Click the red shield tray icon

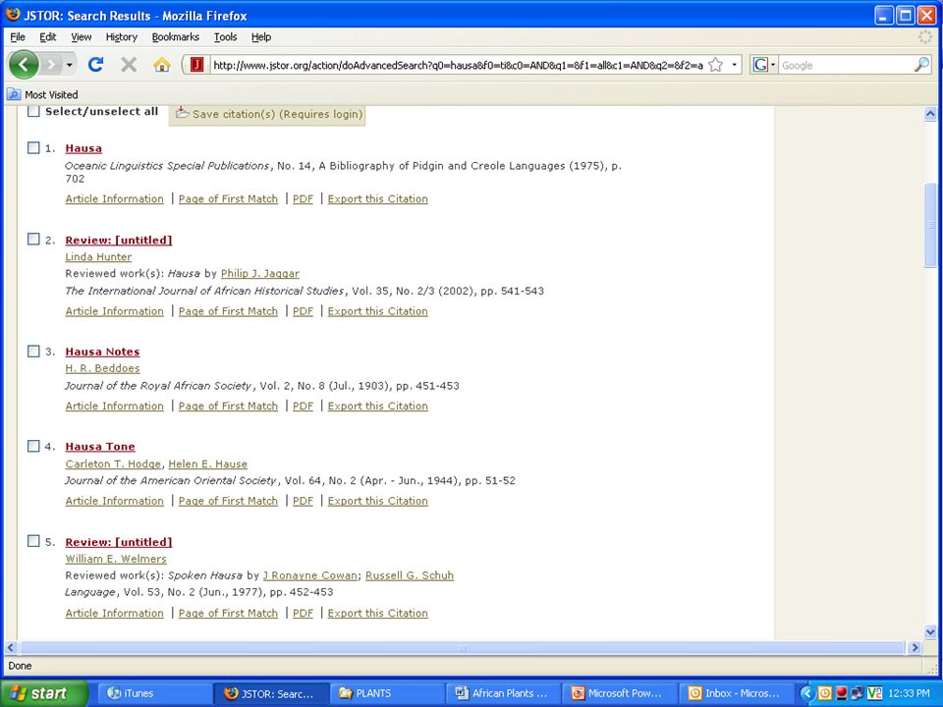(x=842, y=693)
